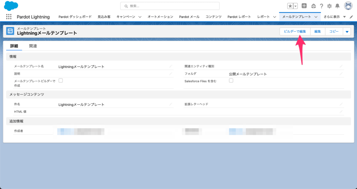This screenshot has height=189, width=357.
Task: Click into the 検索 search box
Action: click(x=170, y=6)
